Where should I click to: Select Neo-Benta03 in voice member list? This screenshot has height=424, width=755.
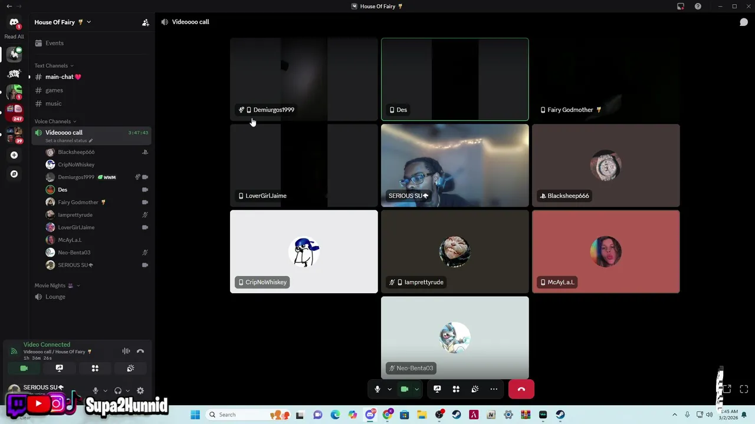pyautogui.click(x=97, y=253)
